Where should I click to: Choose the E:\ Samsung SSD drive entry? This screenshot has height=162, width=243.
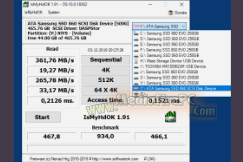point(182,44)
